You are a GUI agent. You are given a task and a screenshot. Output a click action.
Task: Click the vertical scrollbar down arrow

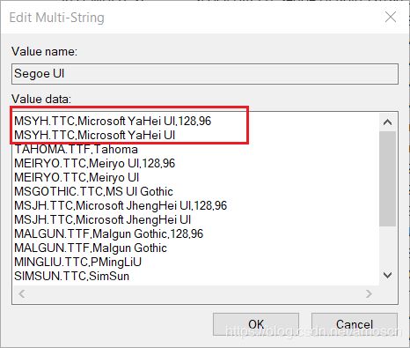coord(387,275)
